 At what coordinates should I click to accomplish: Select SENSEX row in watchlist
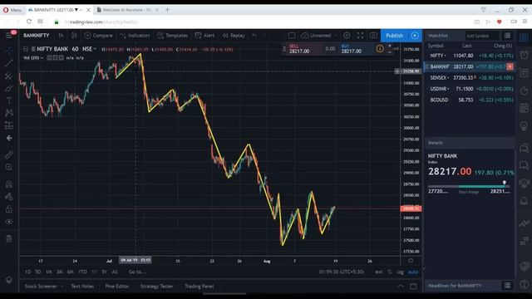click(469, 77)
